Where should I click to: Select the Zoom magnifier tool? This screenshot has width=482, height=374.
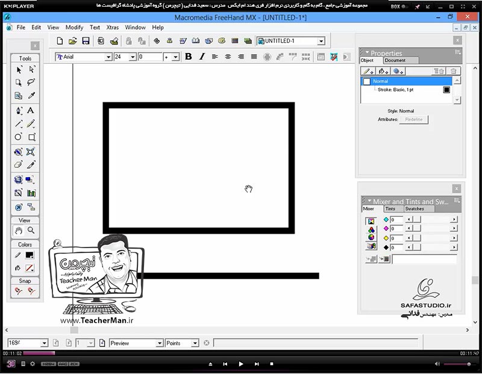pos(31,230)
